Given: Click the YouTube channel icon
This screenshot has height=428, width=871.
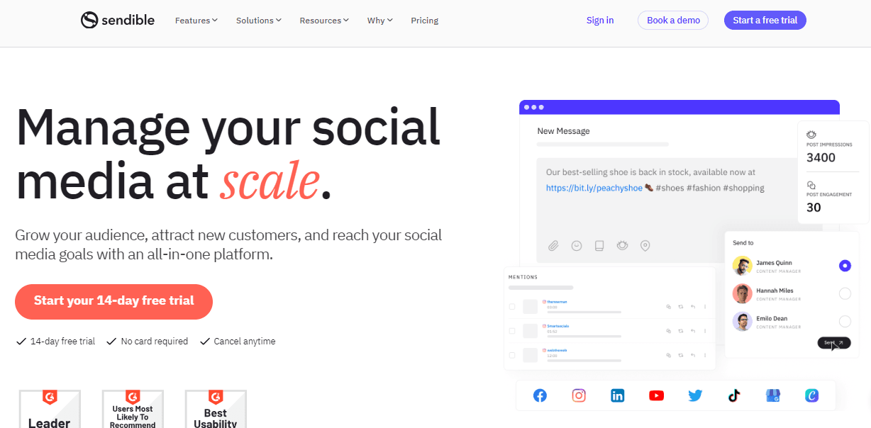Looking at the screenshot, I should pyautogui.click(x=657, y=395).
